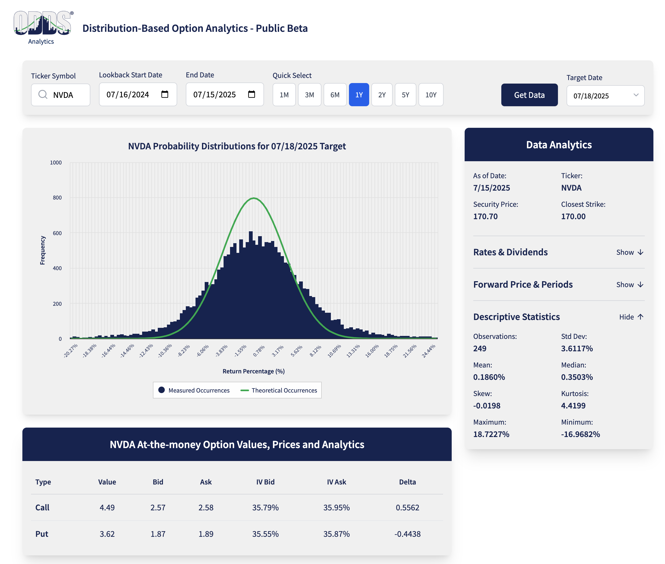Click Put delta -0.4438
The image size is (665, 564).
point(407,534)
